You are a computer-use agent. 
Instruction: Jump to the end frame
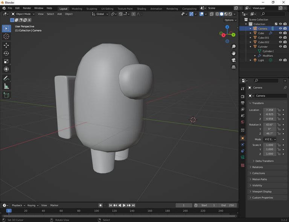pos(133,205)
